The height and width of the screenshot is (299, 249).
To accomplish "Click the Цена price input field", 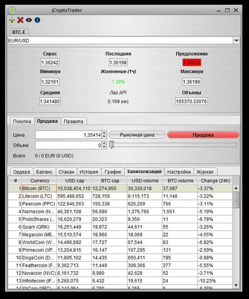I will tap(68, 135).
